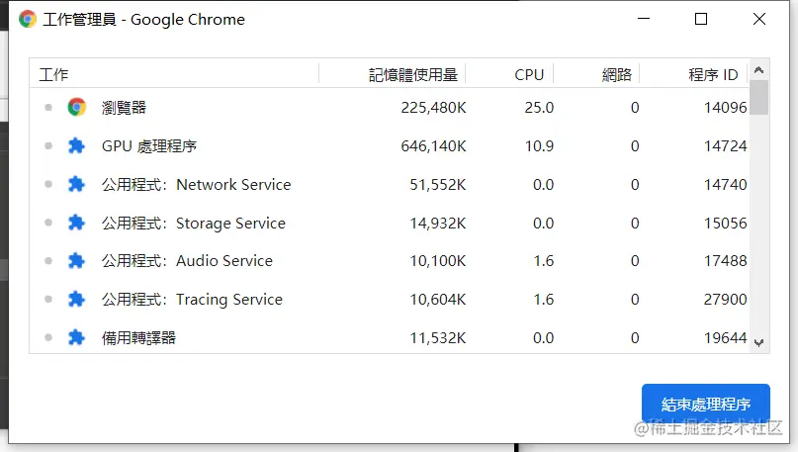
Task: Click the puzzle icon for Tracing Service
Action: (x=77, y=299)
